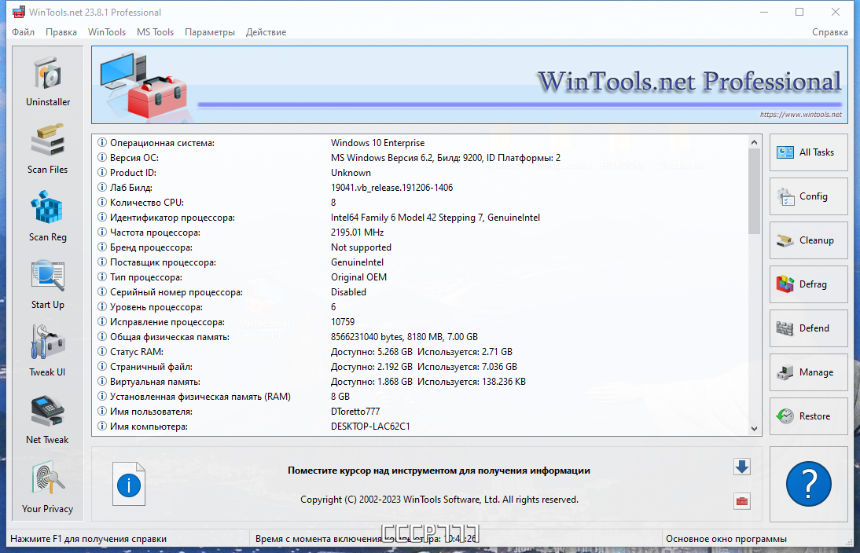Select the Manage category
This screenshot has width=860, height=553.
point(808,372)
